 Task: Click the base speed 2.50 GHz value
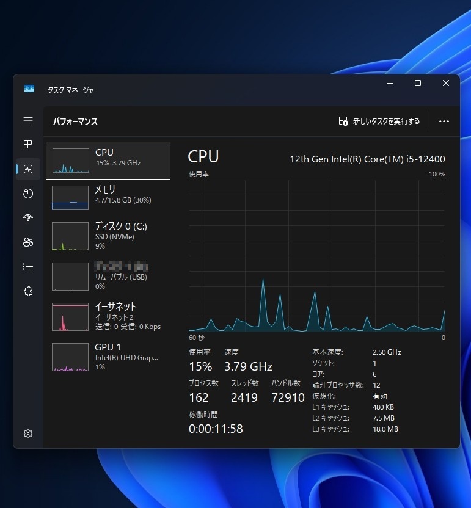tap(387, 352)
